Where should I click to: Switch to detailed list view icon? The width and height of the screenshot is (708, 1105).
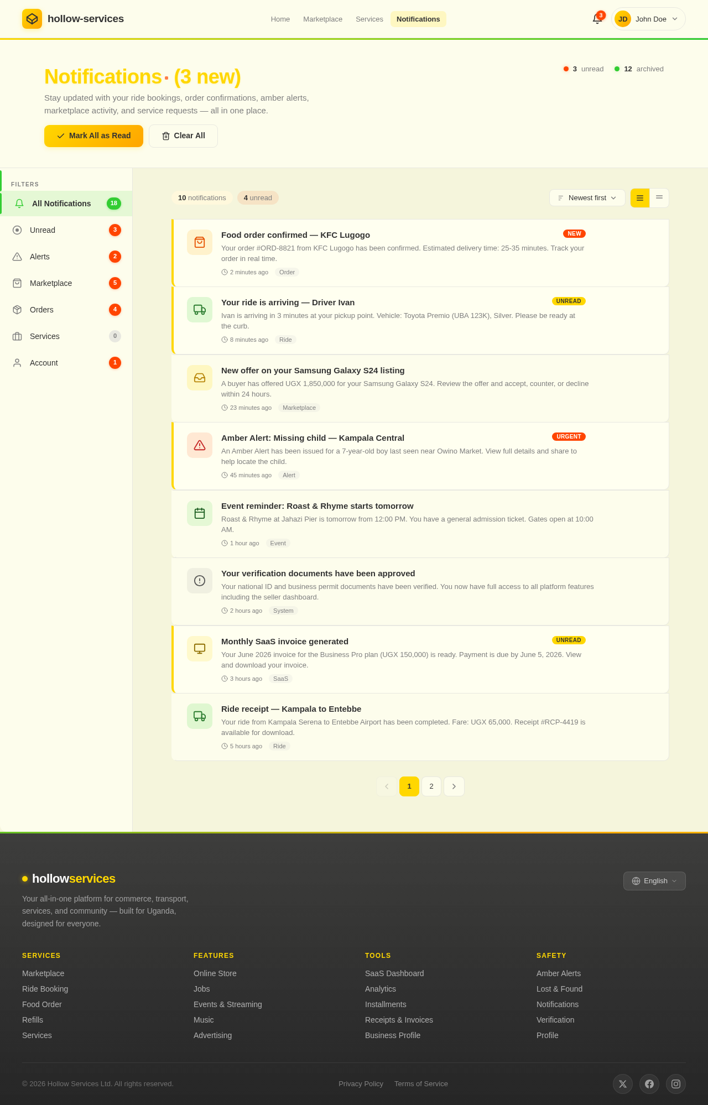[640, 198]
